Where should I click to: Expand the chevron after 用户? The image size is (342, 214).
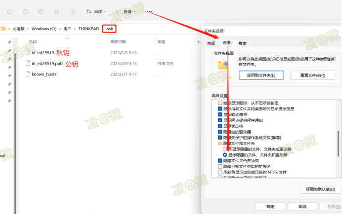(75, 29)
